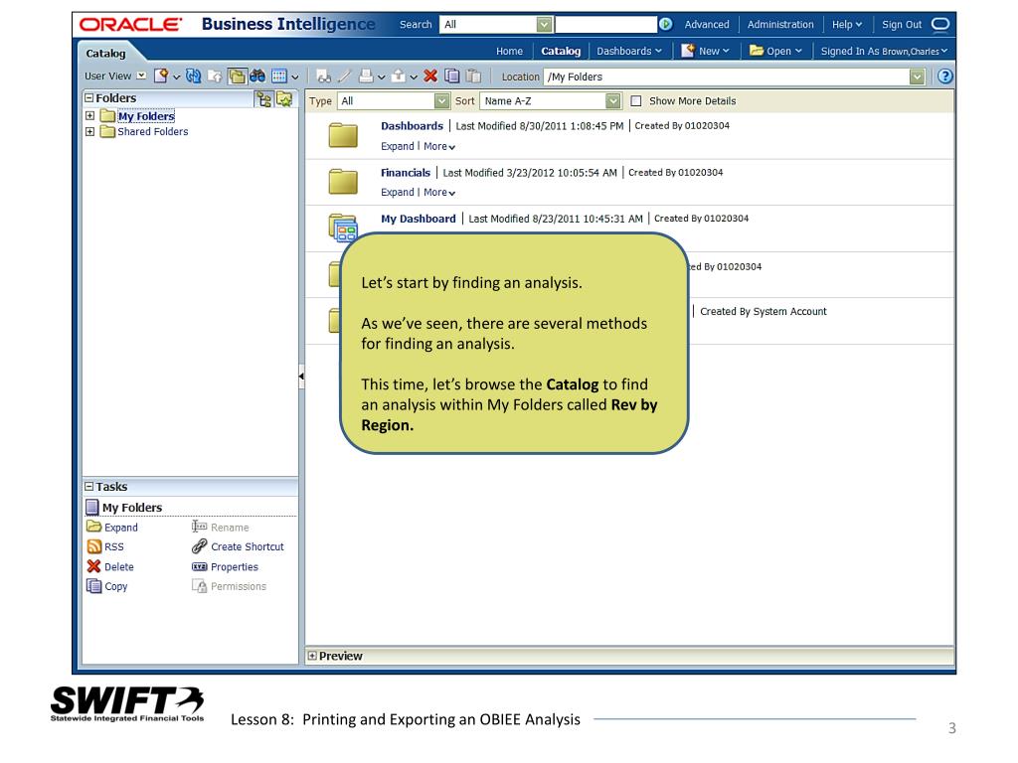The width and height of the screenshot is (1018, 763).
Task: Click the Delete task red X icon
Action: [94, 566]
